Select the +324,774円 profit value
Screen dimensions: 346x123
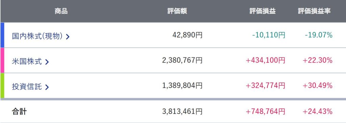coord(265,85)
